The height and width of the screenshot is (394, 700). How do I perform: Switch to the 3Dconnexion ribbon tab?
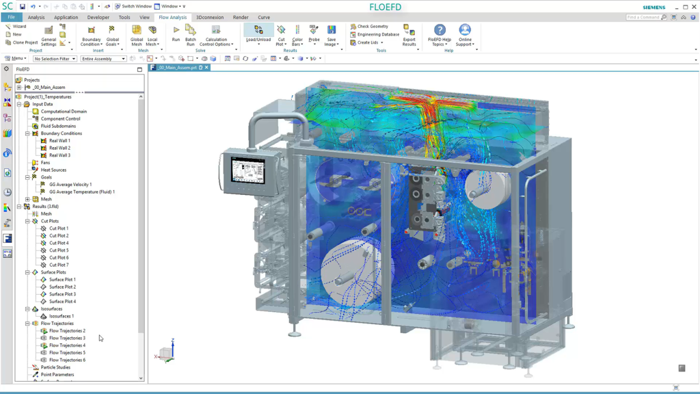tap(210, 17)
